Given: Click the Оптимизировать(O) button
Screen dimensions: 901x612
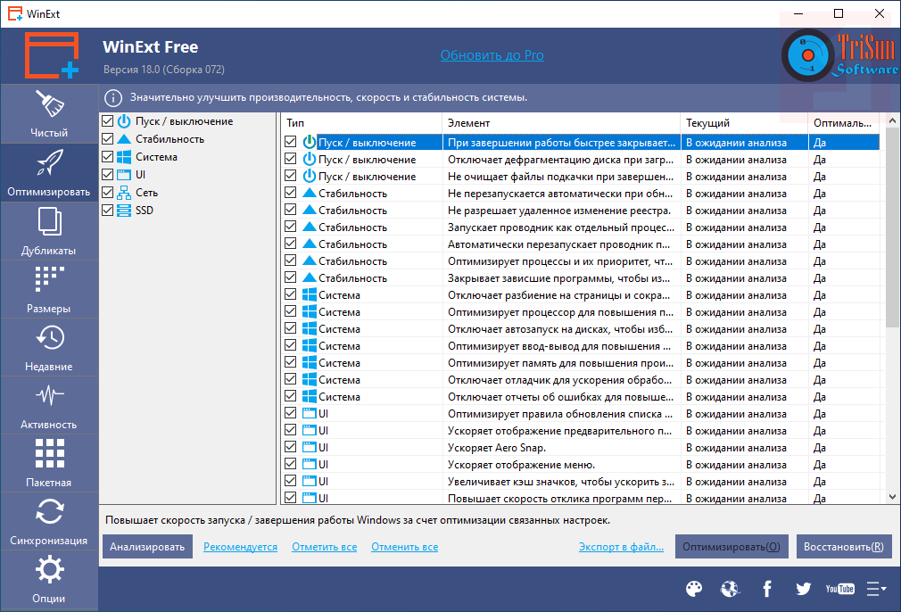Looking at the screenshot, I should point(732,547).
